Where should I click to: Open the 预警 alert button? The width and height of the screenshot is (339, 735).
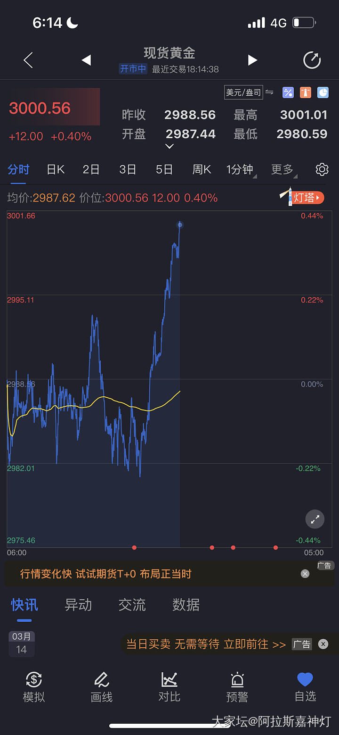pos(237,687)
